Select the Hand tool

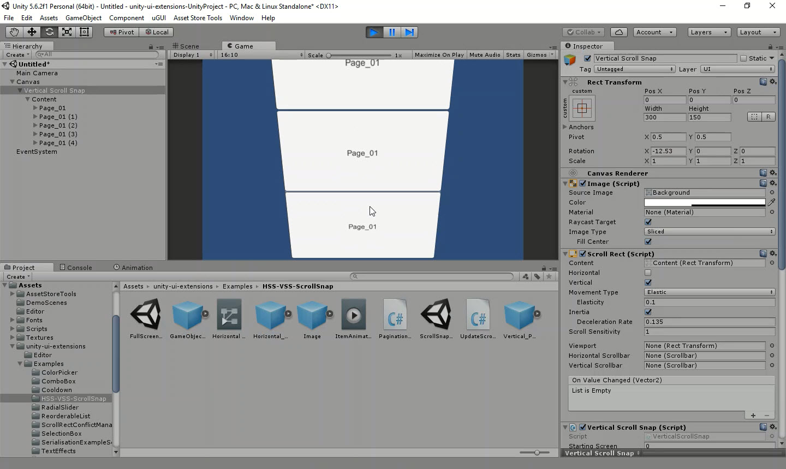[x=14, y=32]
